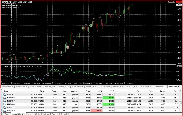The height and width of the screenshot is (116, 183).
Task: Open the News terminal tab
Action: 30,114
